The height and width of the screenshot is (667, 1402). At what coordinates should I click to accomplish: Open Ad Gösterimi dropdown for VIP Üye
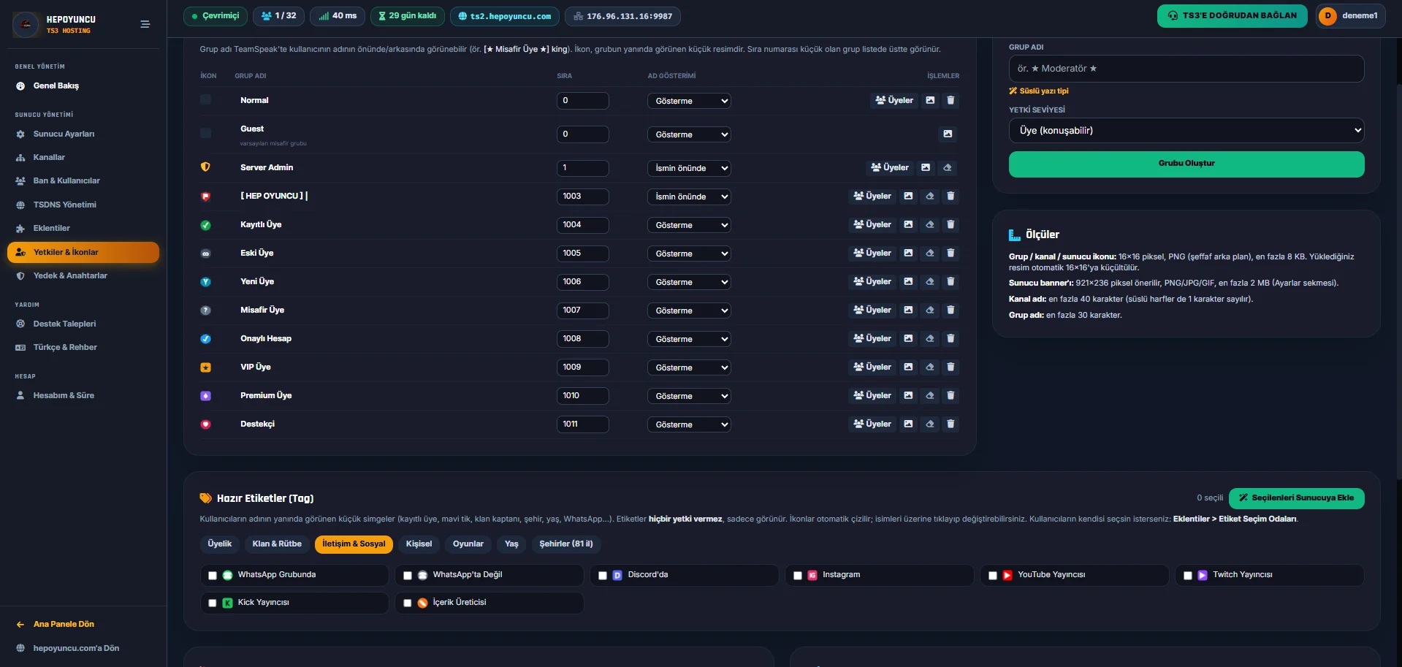(689, 368)
